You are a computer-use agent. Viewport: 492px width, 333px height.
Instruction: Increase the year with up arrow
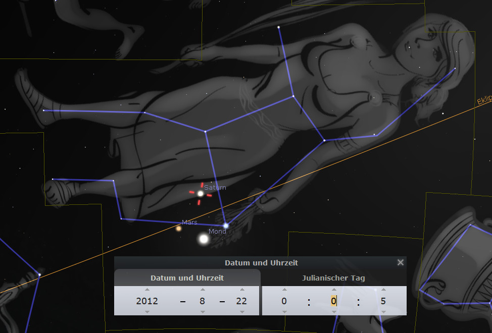pos(147,290)
